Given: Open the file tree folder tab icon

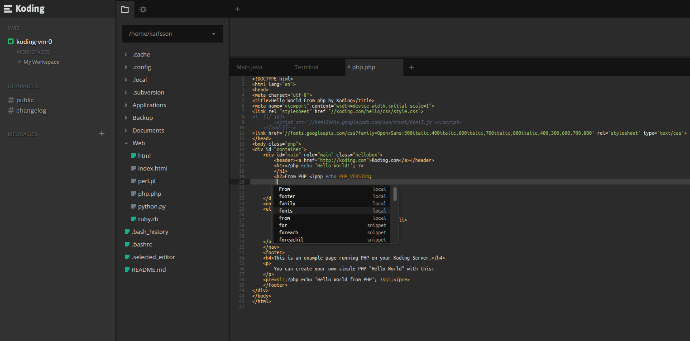Looking at the screenshot, I should pyautogui.click(x=125, y=9).
